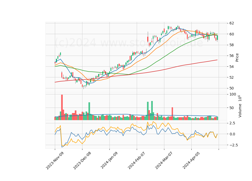Click the 56 price tick label
Screen dimensions: 252x181
tap(232, 56)
